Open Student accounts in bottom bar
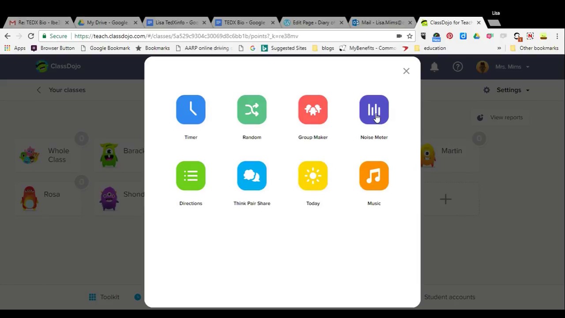565x318 pixels. [x=449, y=297]
